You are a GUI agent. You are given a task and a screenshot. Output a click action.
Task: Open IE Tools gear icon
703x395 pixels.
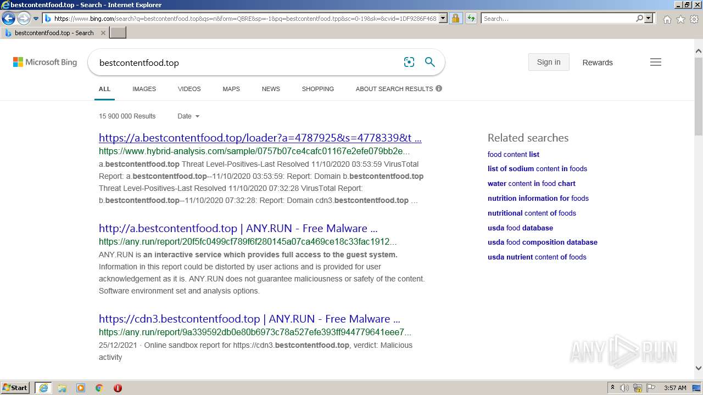[694, 19]
